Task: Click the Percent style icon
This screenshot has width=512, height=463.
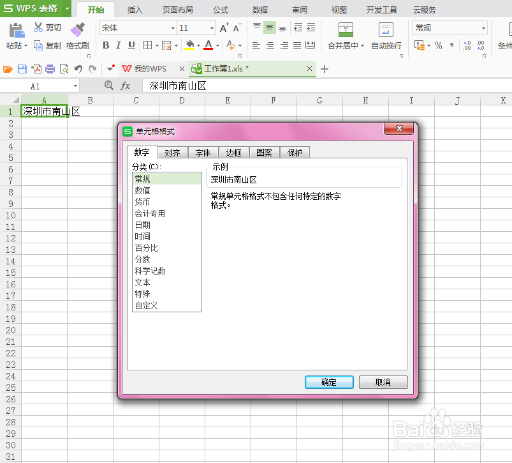Action: pos(438,45)
